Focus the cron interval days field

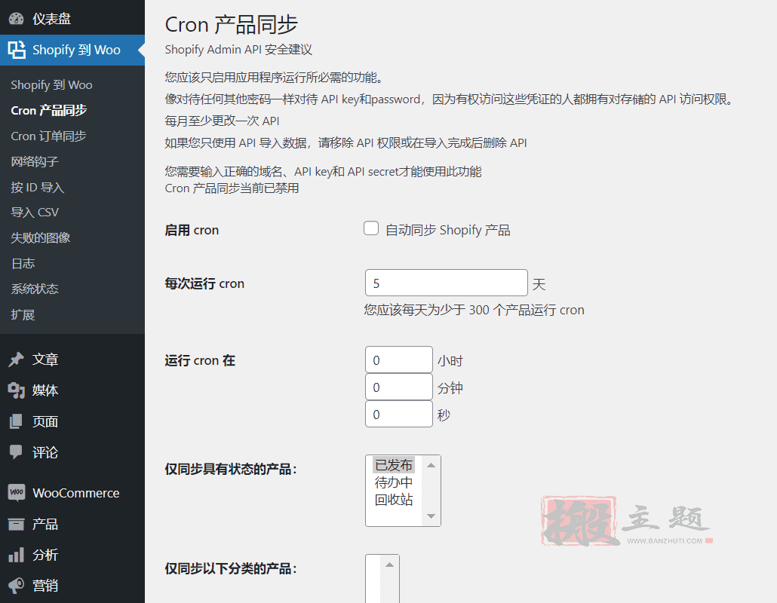(x=446, y=283)
